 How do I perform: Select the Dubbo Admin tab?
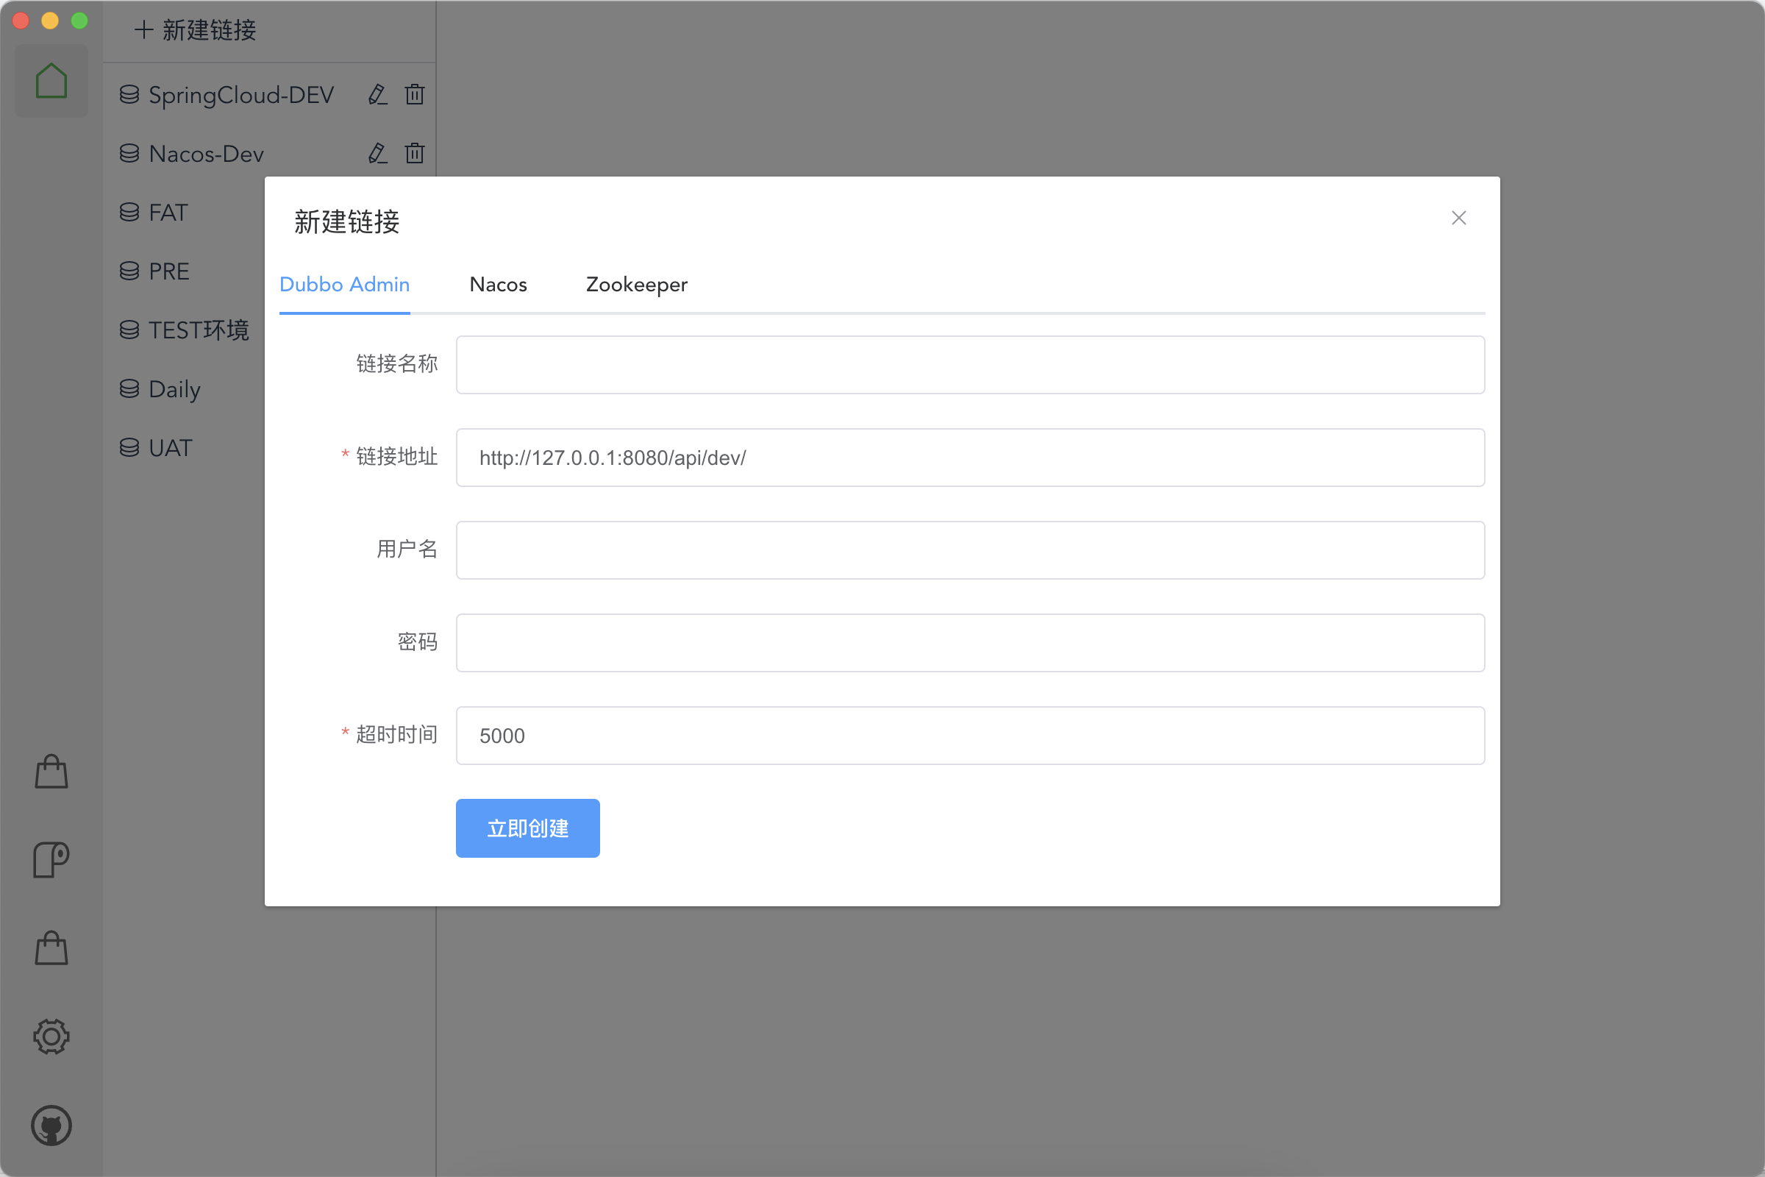click(x=344, y=285)
